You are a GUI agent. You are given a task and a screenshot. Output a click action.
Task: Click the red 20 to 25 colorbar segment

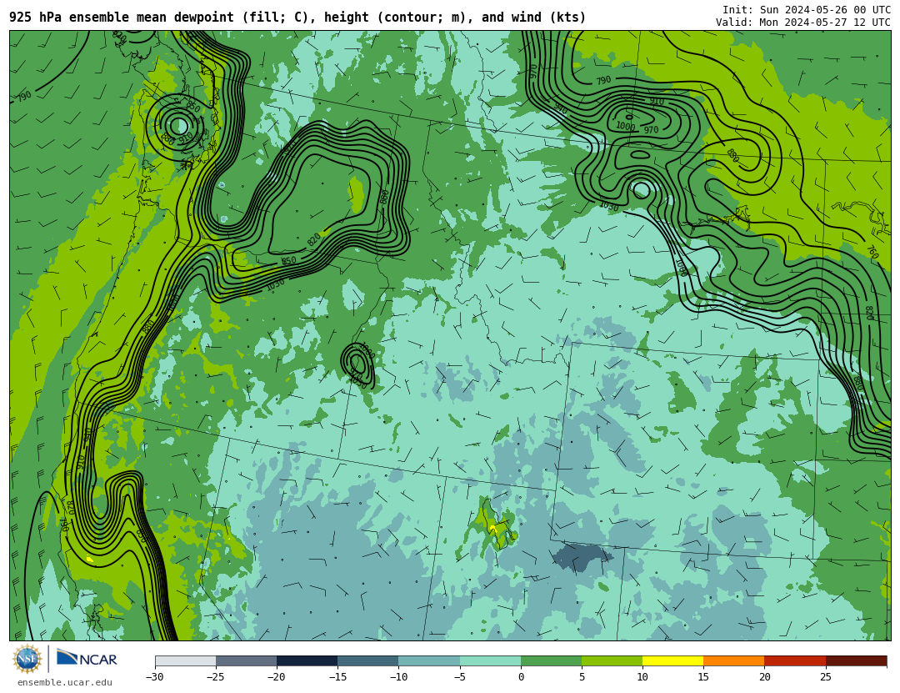pyautogui.click(x=795, y=660)
